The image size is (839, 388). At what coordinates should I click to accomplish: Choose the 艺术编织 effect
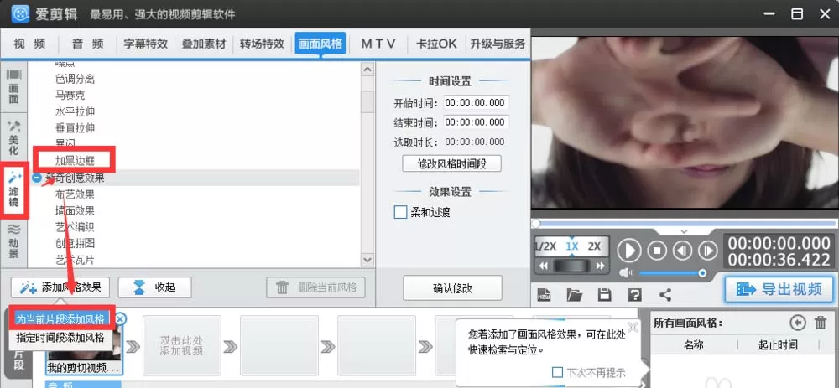tap(75, 227)
